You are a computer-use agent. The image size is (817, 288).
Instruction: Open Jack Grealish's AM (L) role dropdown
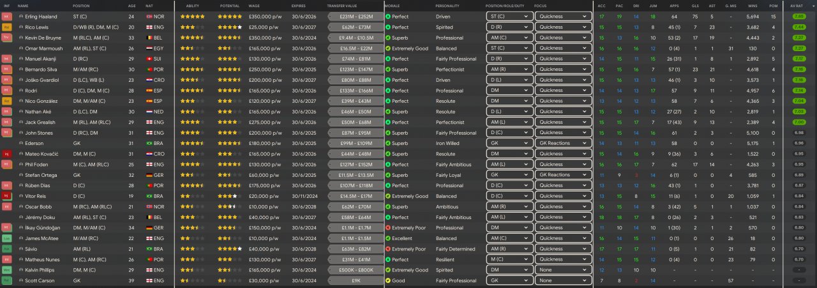tap(509, 122)
